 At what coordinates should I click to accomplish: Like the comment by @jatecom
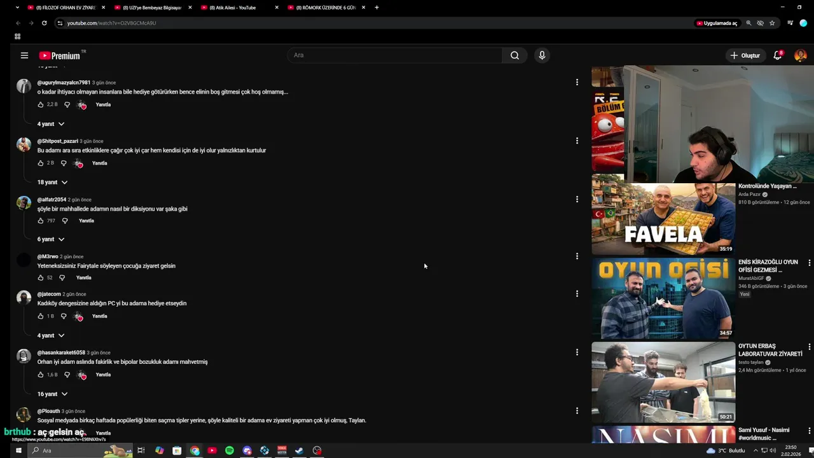41,316
